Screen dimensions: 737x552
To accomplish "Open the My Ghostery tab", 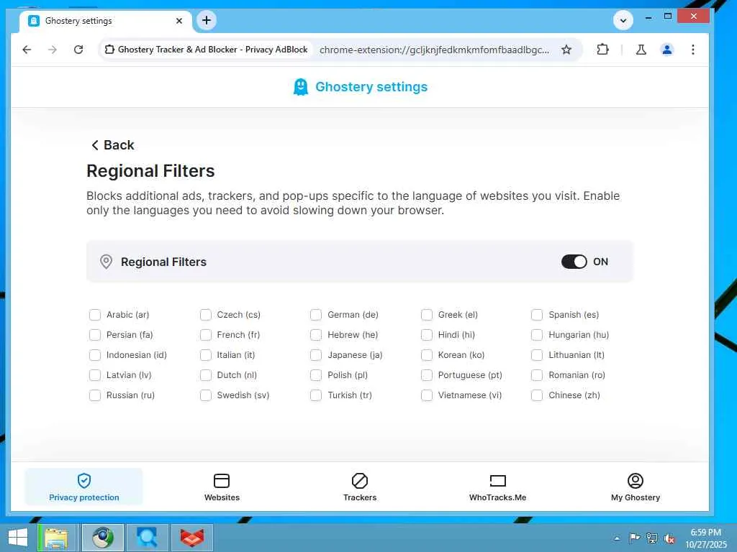I will [636, 487].
